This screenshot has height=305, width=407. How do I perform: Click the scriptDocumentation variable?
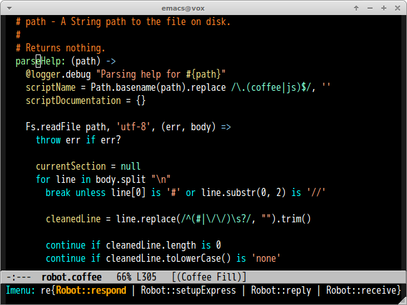(x=73, y=101)
